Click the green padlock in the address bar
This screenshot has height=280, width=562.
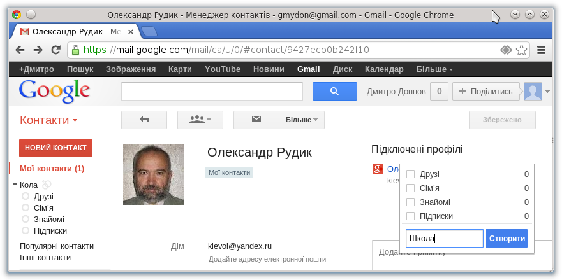pos(75,50)
